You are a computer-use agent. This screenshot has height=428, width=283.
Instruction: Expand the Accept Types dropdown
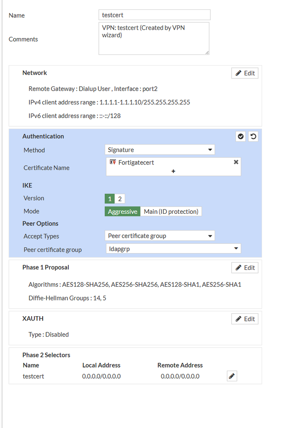point(160,236)
